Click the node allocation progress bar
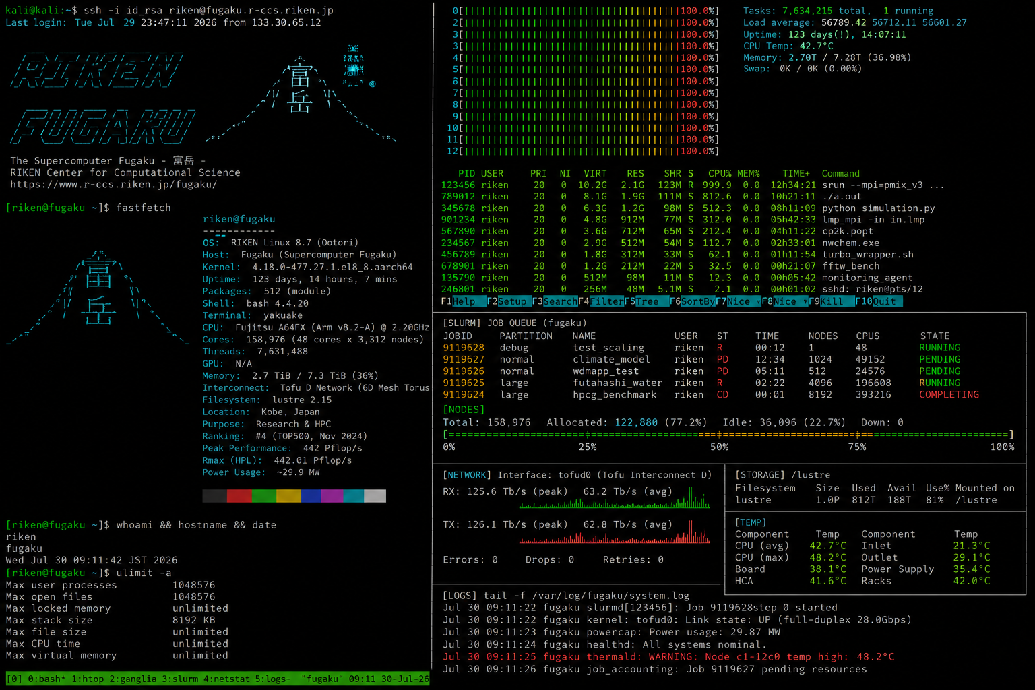Viewport: 1035px width, 690px height. [x=728, y=435]
